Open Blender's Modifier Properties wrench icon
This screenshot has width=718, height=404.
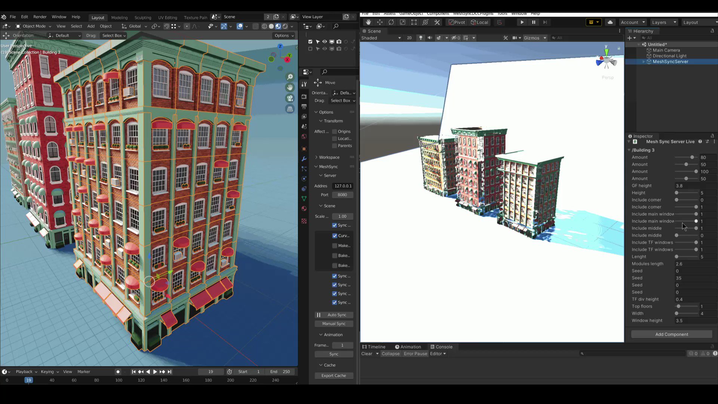point(304,159)
